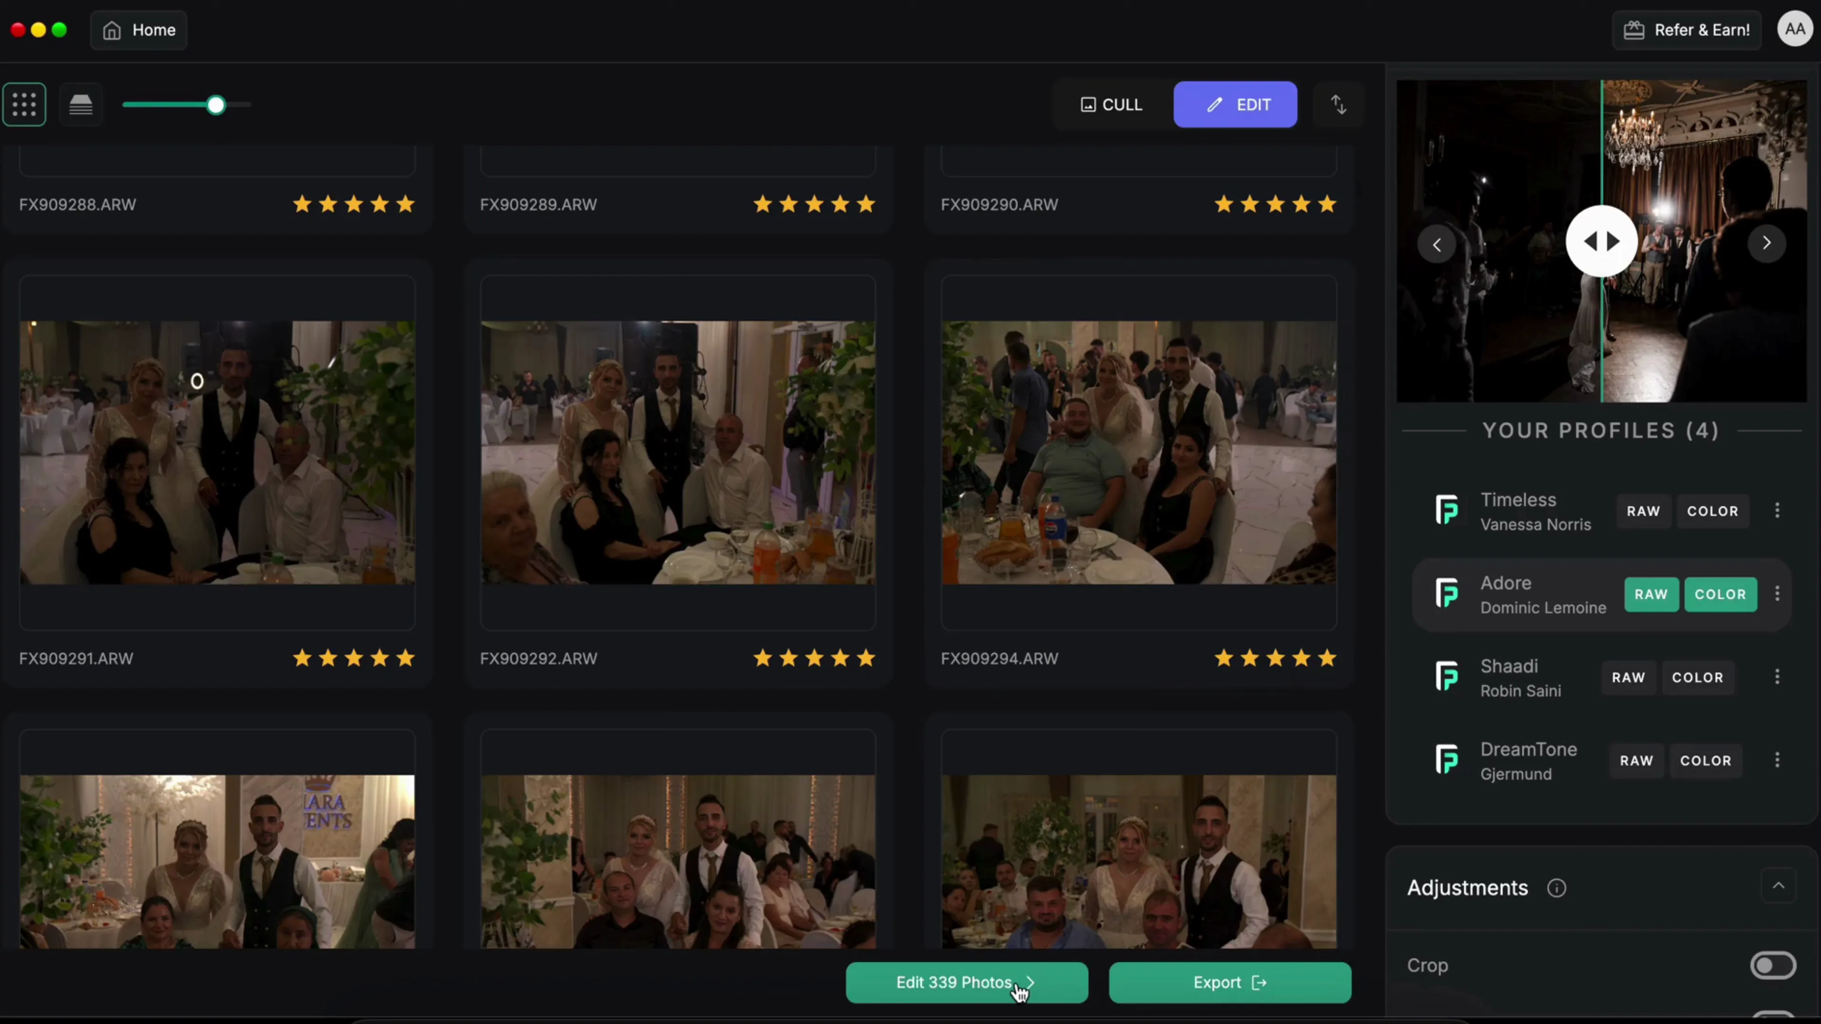The height and width of the screenshot is (1024, 1821).
Task: Open the EDIT tab
Action: pyautogui.click(x=1235, y=104)
